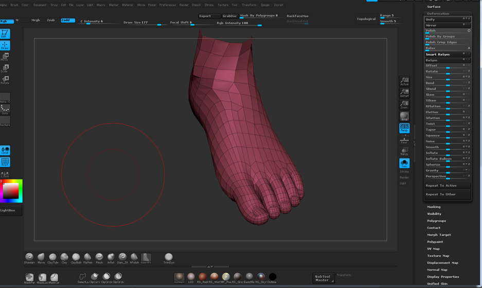
Task: Click the Export button
Action: coord(209,16)
